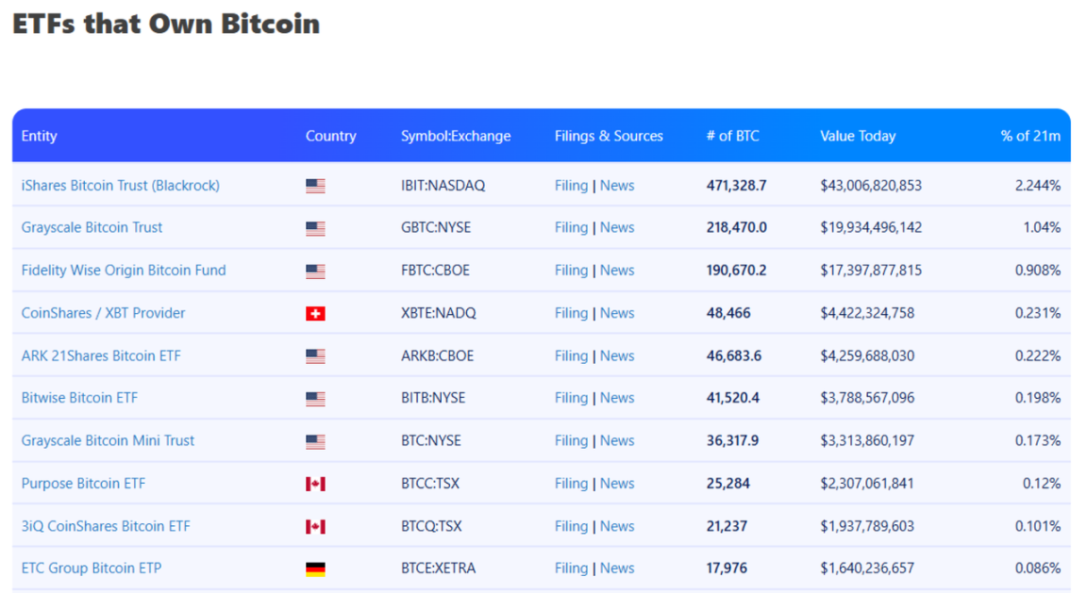Open iShares Bitcoin Trust (Blackrock) entity link

(x=120, y=186)
